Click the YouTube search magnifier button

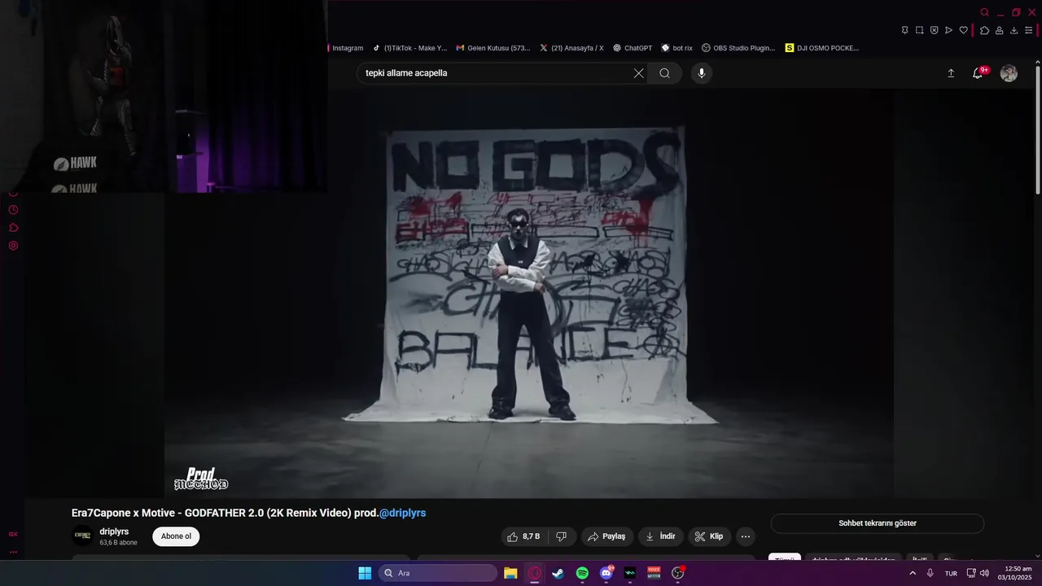click(665, 73)
